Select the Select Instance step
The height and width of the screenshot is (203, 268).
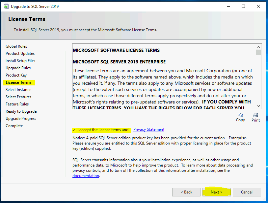[x=18, y=90]
